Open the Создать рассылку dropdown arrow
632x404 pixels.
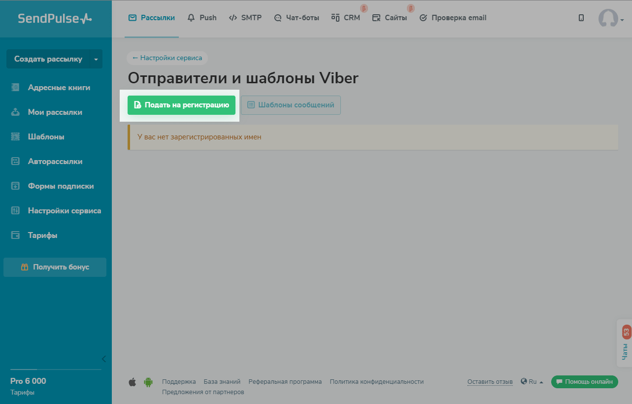(95, 59)
